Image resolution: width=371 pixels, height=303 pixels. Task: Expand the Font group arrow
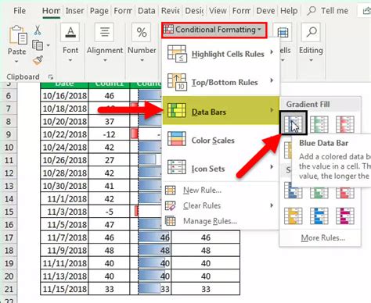point(70,60)
